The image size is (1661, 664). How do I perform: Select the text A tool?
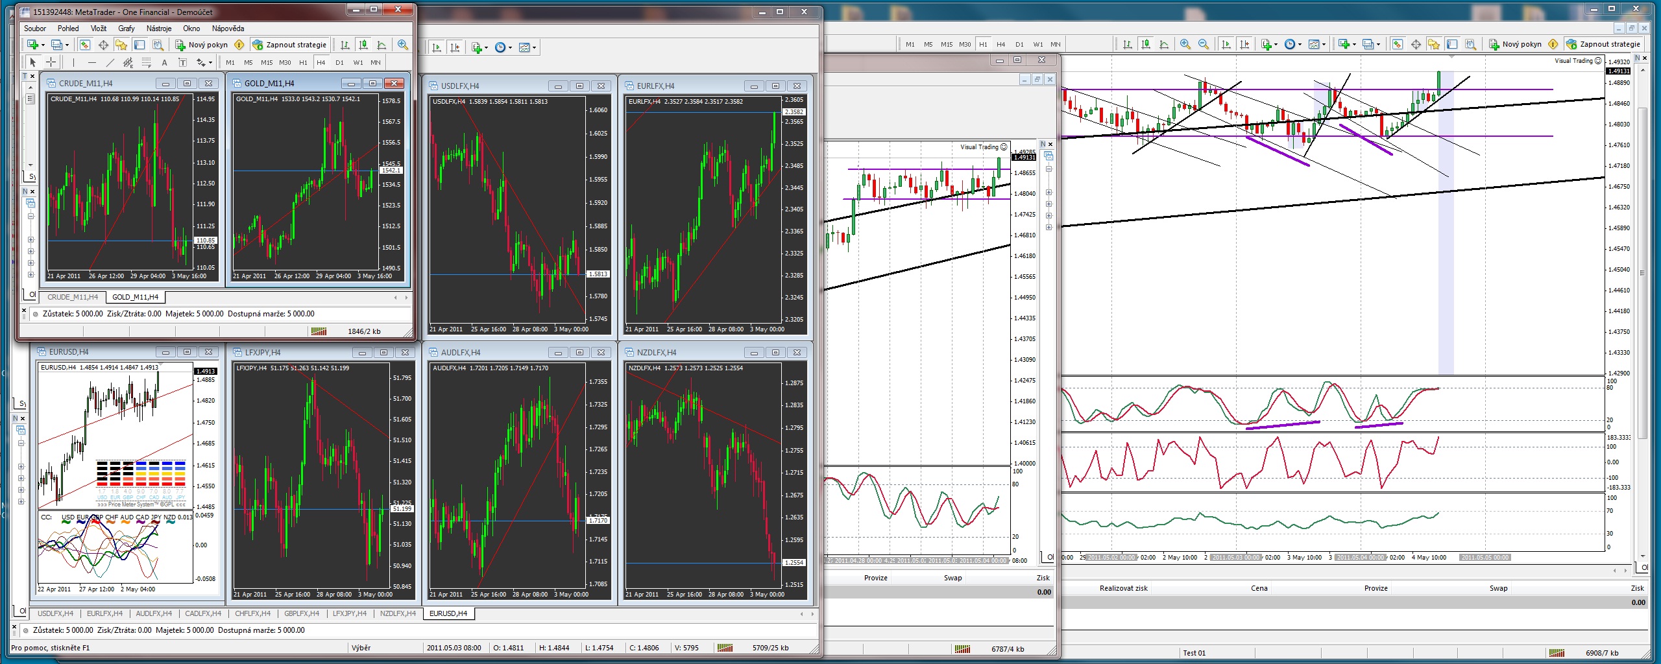pos(164,62)
